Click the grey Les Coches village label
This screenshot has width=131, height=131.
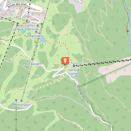23,17
